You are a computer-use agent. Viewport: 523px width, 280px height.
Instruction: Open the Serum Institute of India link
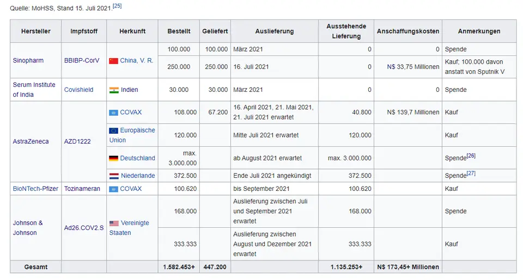click(34, 90)
